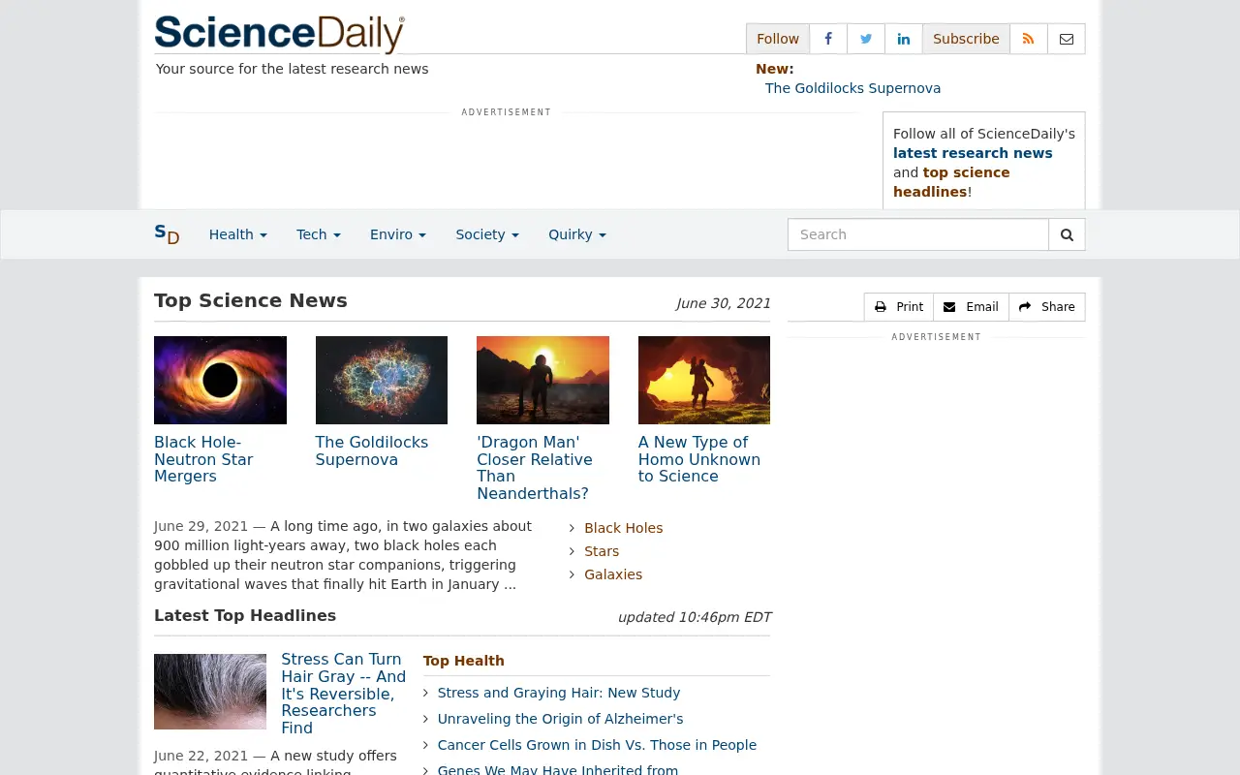Open 'Cancer Cells Grown in Dish' link

pos(597,745)
